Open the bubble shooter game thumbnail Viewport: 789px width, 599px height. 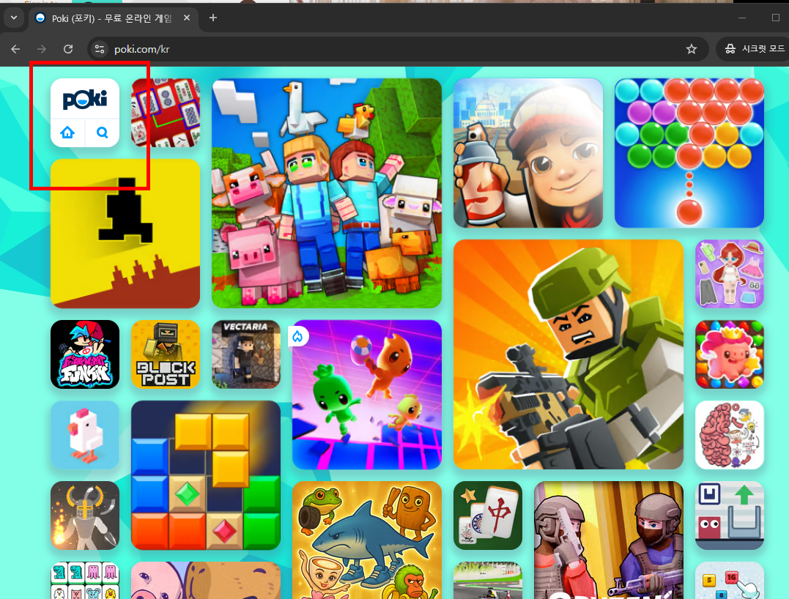689,153
